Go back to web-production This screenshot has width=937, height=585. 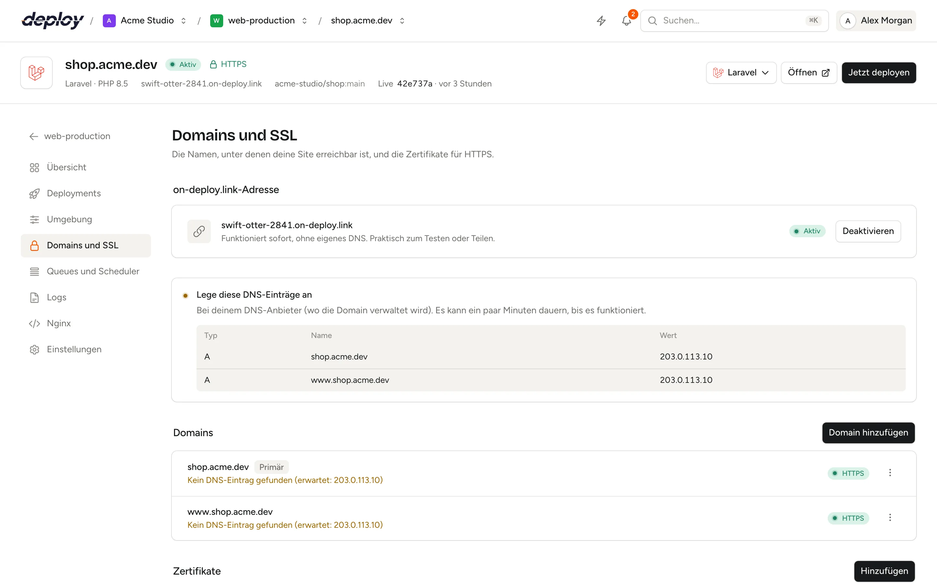tap(70, 136)
